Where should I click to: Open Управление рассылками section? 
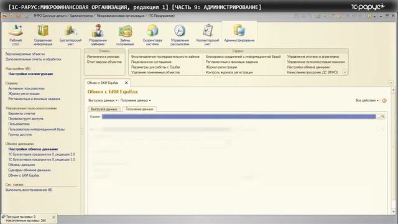[180, 35]
